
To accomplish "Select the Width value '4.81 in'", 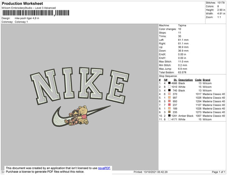I will tap(221, 14).
